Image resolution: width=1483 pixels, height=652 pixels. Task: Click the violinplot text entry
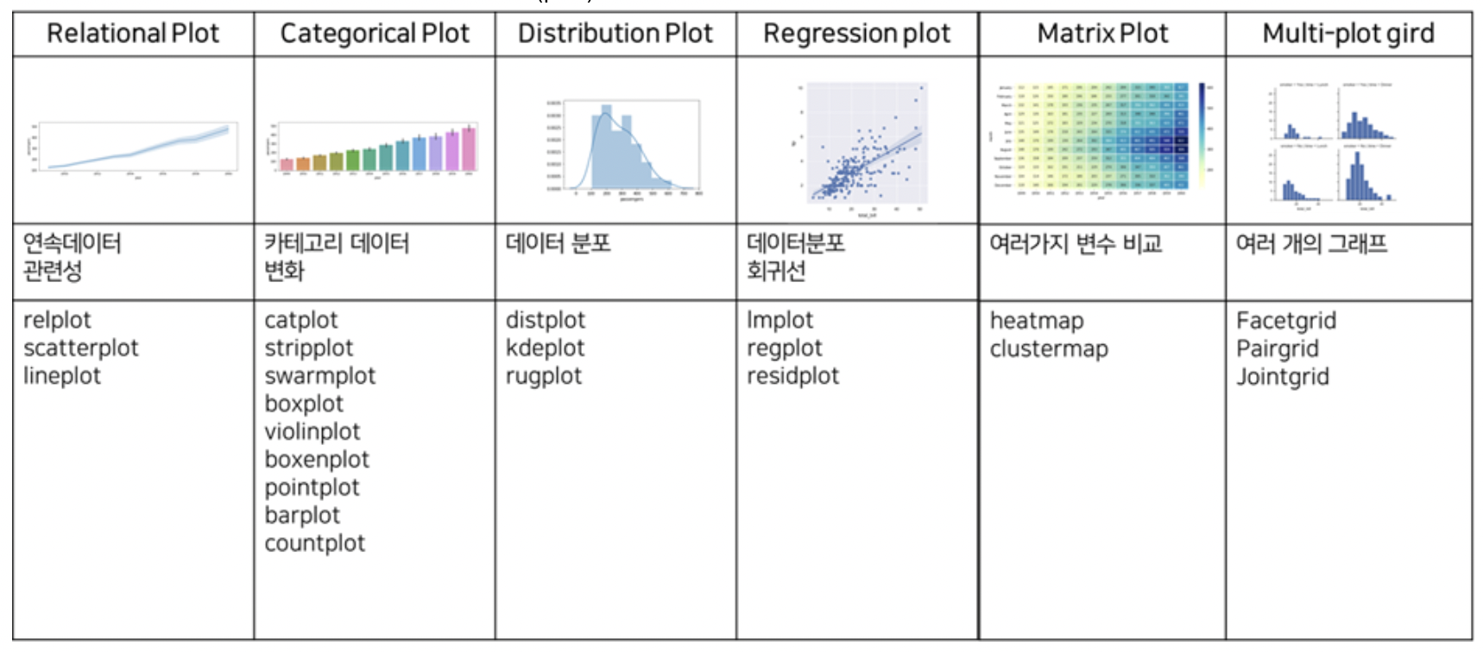tap(312, 432)
